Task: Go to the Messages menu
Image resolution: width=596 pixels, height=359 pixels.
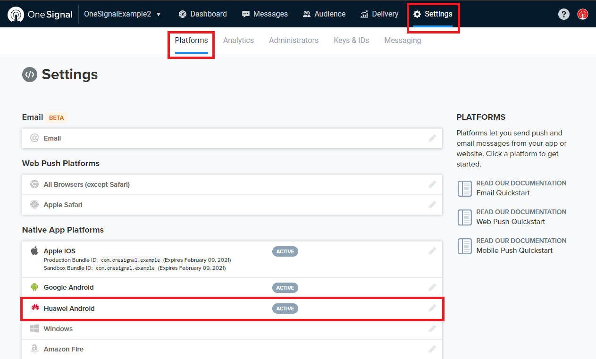Action: coord(265,14)
